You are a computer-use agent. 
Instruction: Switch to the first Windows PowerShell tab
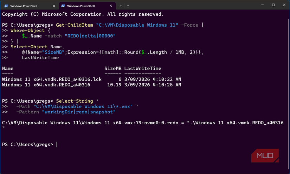coord(30,6)
